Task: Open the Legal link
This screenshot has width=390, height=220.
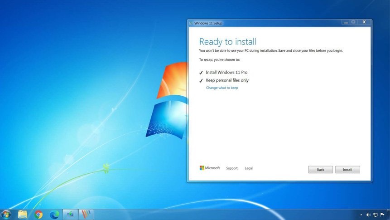Action: click(249, 168)
